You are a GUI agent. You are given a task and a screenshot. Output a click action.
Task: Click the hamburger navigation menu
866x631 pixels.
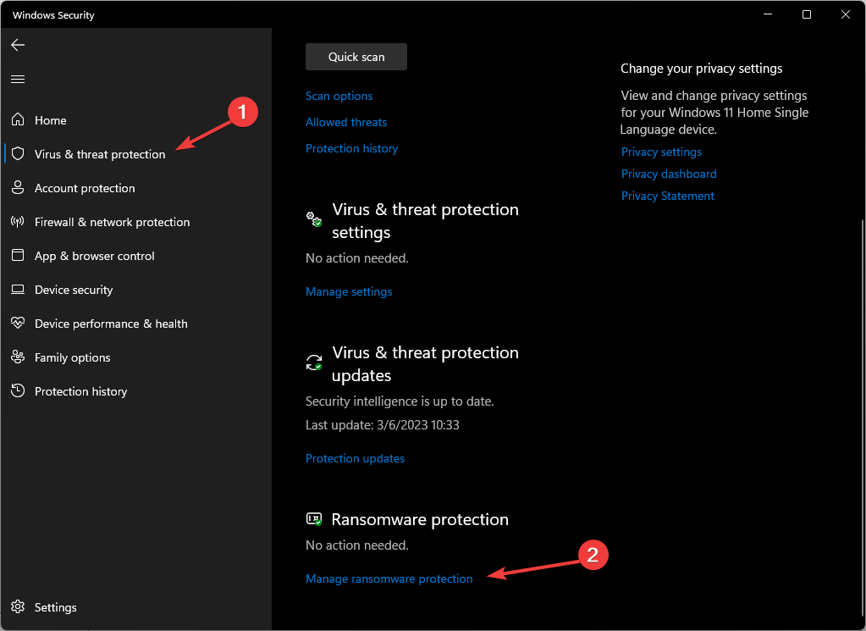(x=17, y=78)
